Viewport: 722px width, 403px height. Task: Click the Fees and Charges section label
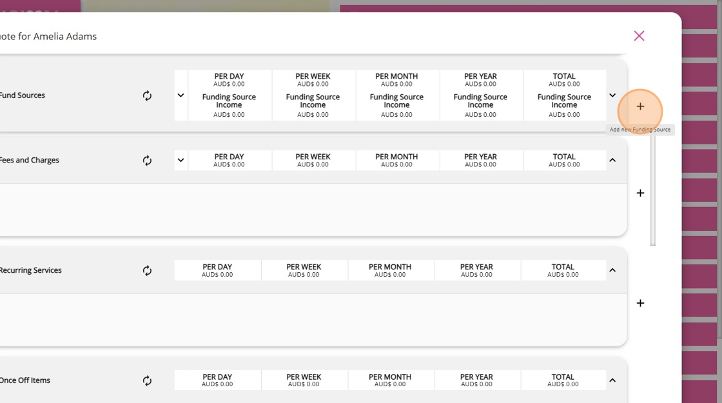(x=30, y=161)
